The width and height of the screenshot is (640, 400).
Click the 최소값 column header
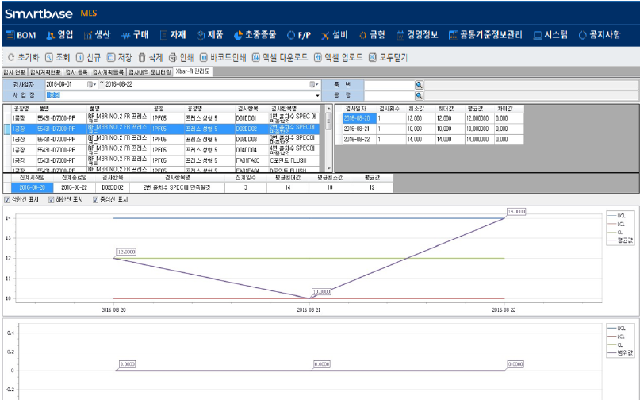pyautogui.click(x=420, y=109)
